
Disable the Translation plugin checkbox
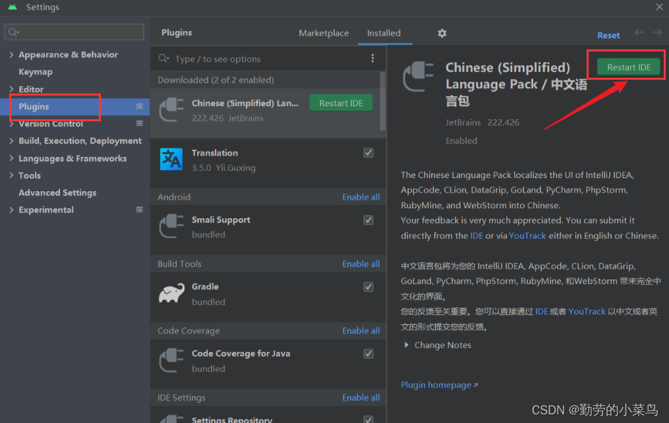368,153
